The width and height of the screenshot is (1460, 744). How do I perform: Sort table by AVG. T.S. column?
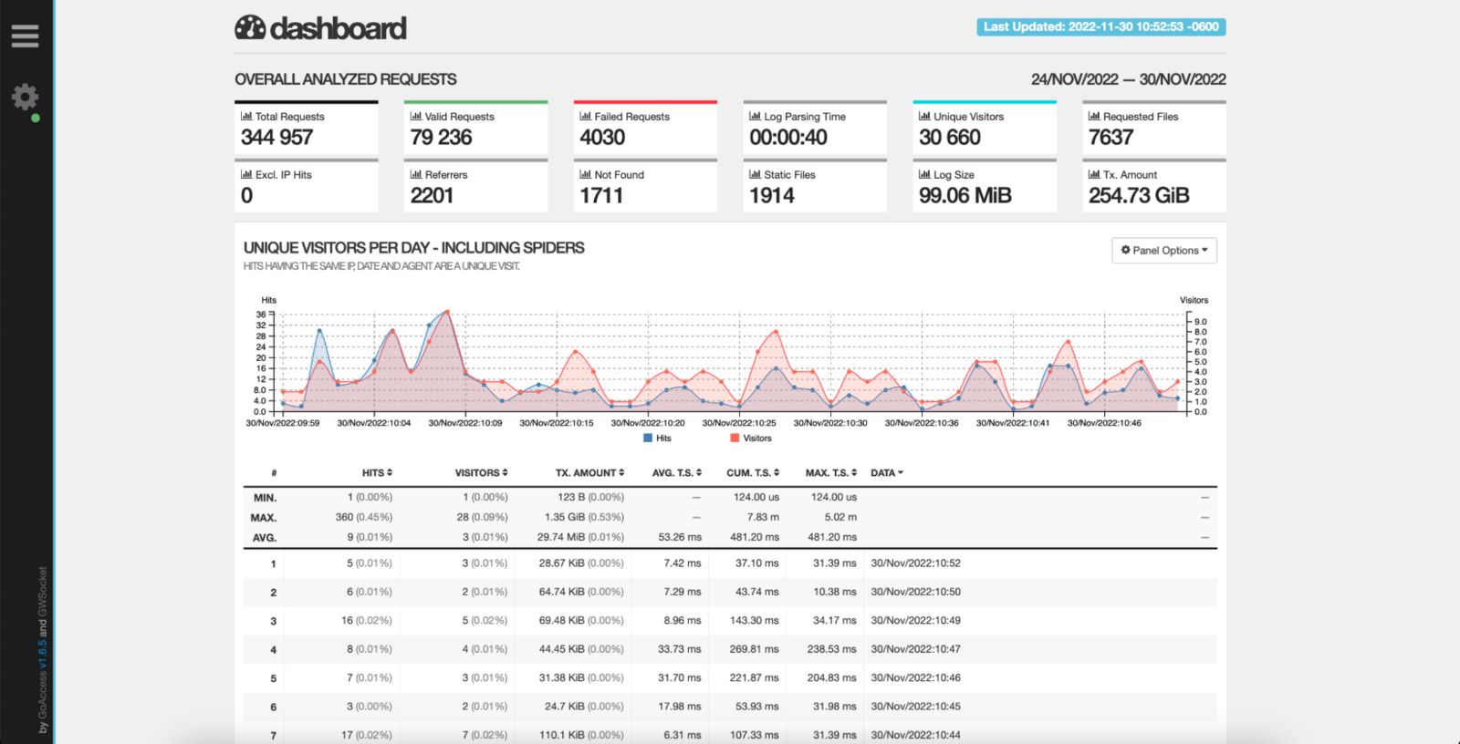676,472
